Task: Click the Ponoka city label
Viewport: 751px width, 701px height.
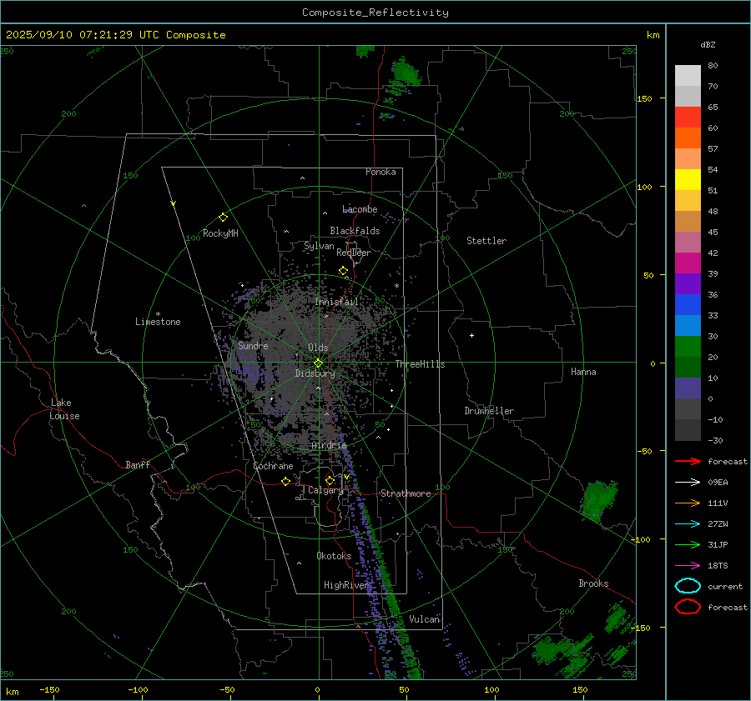Action: click(x=381, y=172)
